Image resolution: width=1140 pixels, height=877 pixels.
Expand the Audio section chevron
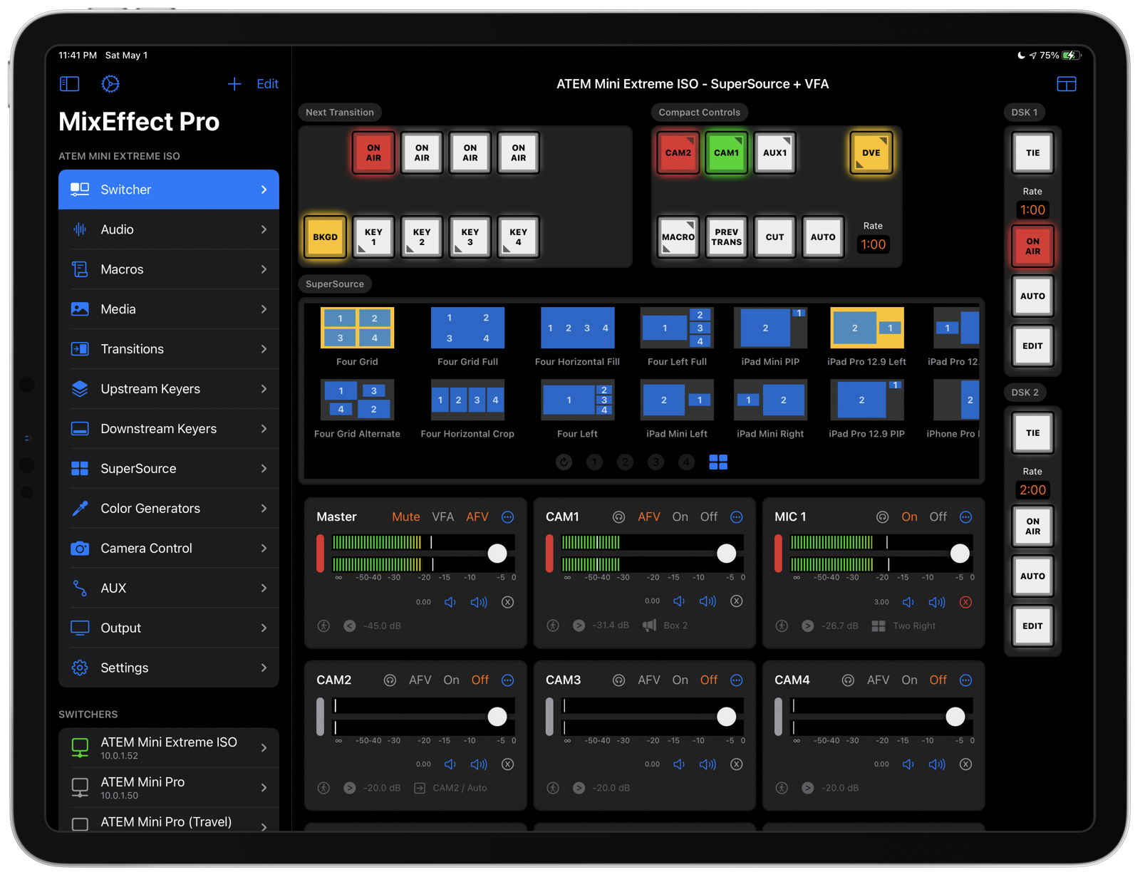point(264,229)
